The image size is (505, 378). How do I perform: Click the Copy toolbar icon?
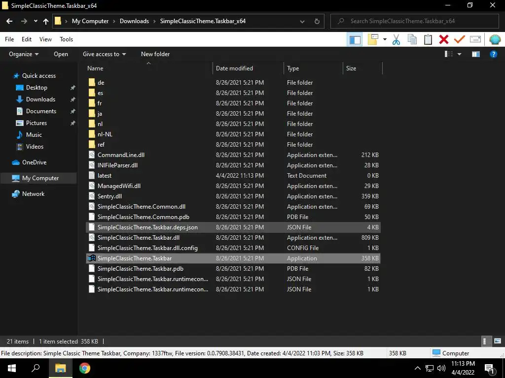point(412,39)
